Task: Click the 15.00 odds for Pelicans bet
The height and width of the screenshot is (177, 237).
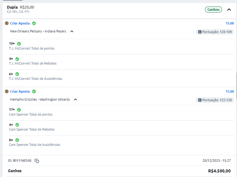Action: tap(230, 23)
